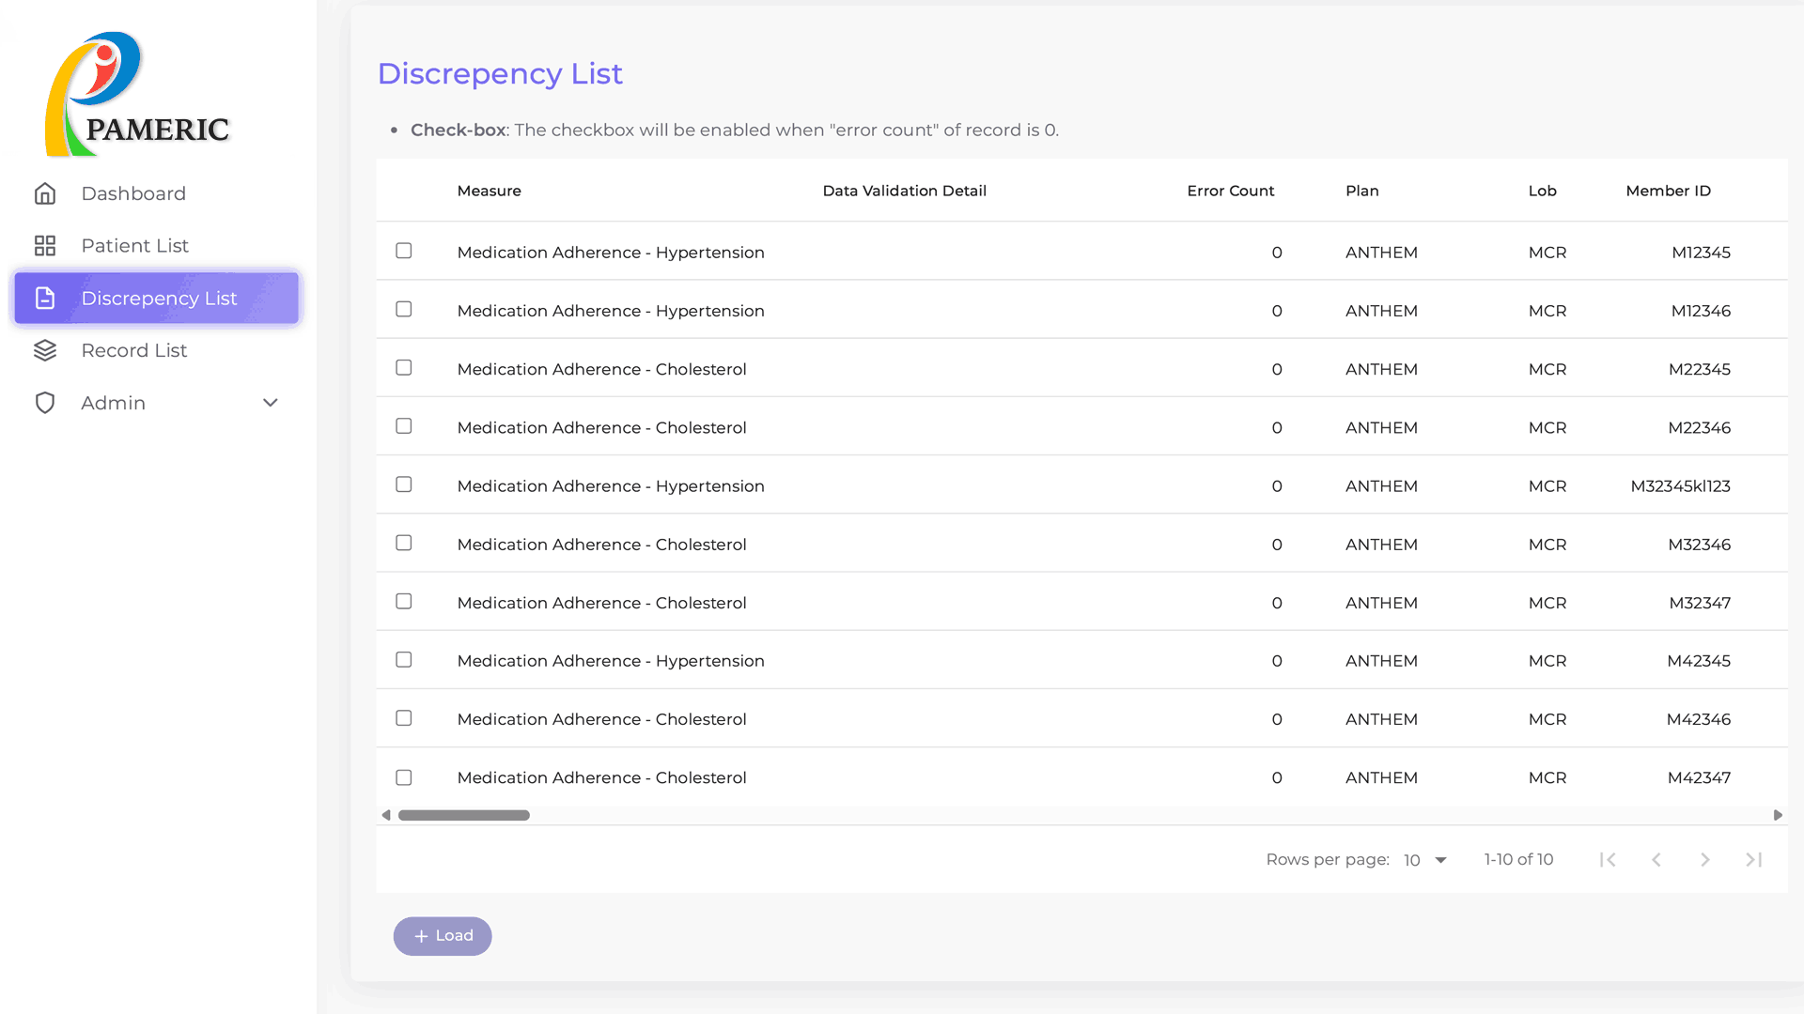Click the Patient List grid icon
Screen dimensions: 1804x1014
pyautogui.click(x=45, y=246)
